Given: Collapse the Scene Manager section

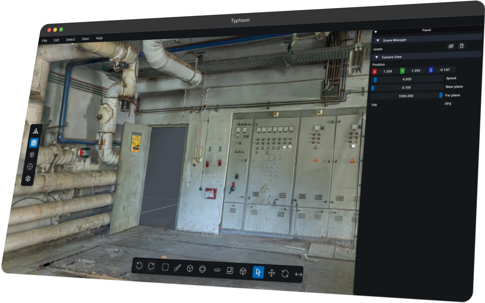Looking at the screenshot, I should (378, 40).
